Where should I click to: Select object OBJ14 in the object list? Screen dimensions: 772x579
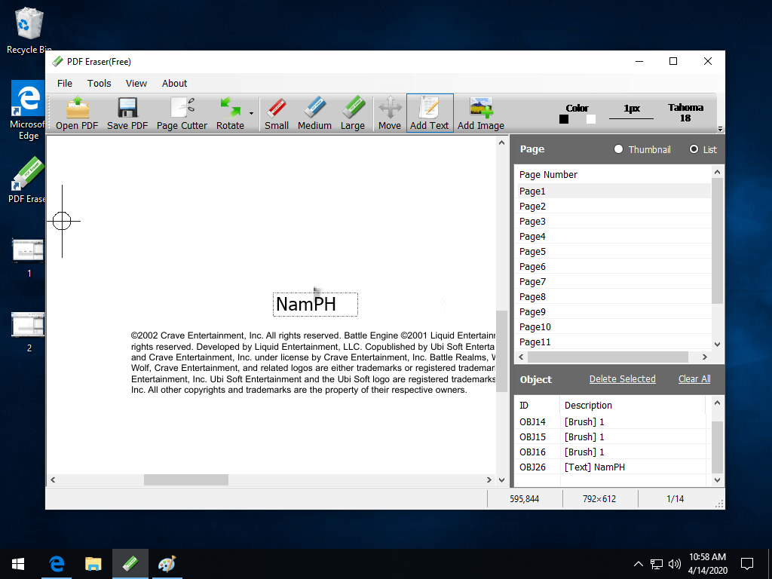pos(611,422)
